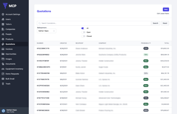Screen dimensions: 177x114
Task: Click the 25% probability badge
Action: click(x=146, y=110)
